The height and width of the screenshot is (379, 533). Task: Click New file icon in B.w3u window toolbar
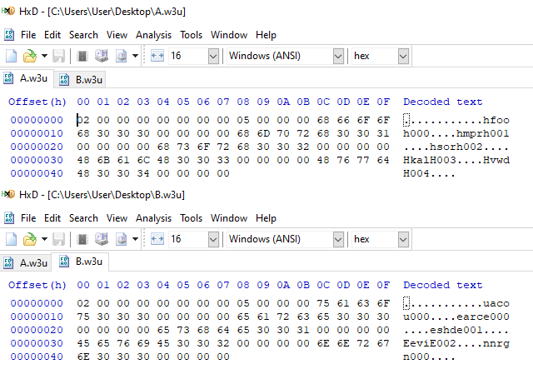tap(11, 239)
